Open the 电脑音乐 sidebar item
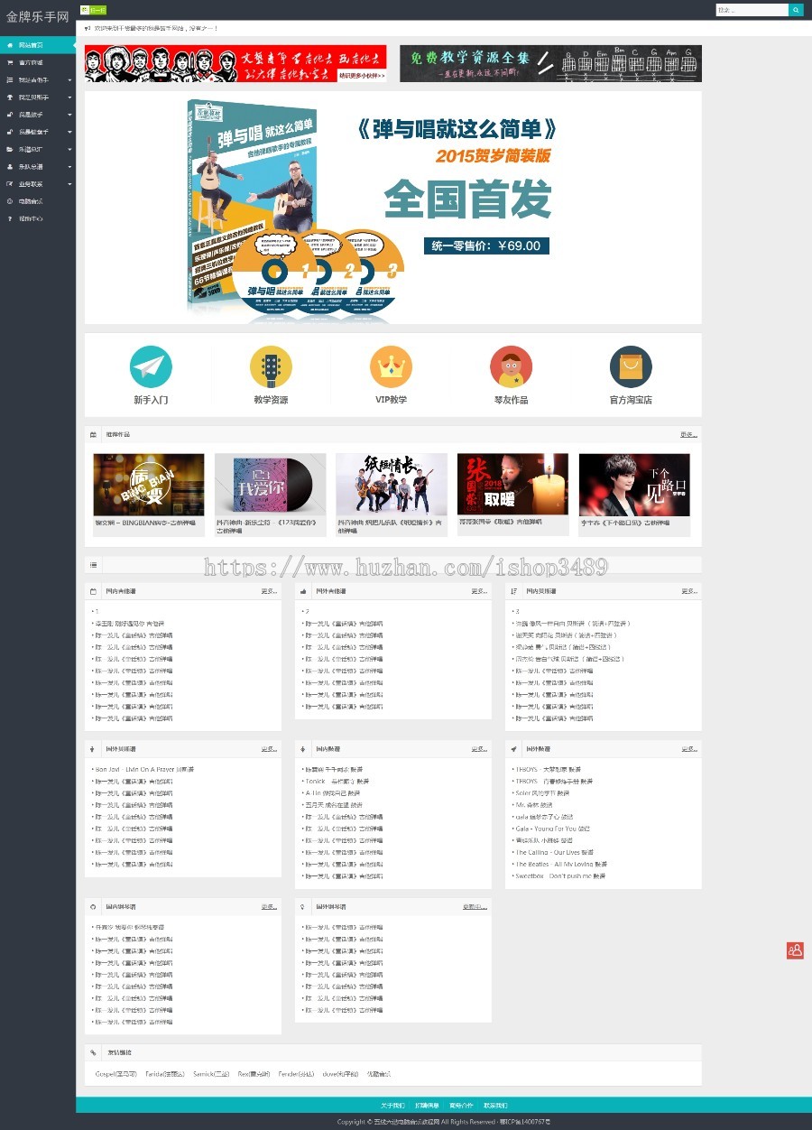The height and width of the screenshot is (1130, 812). click(x=36, y=200)
